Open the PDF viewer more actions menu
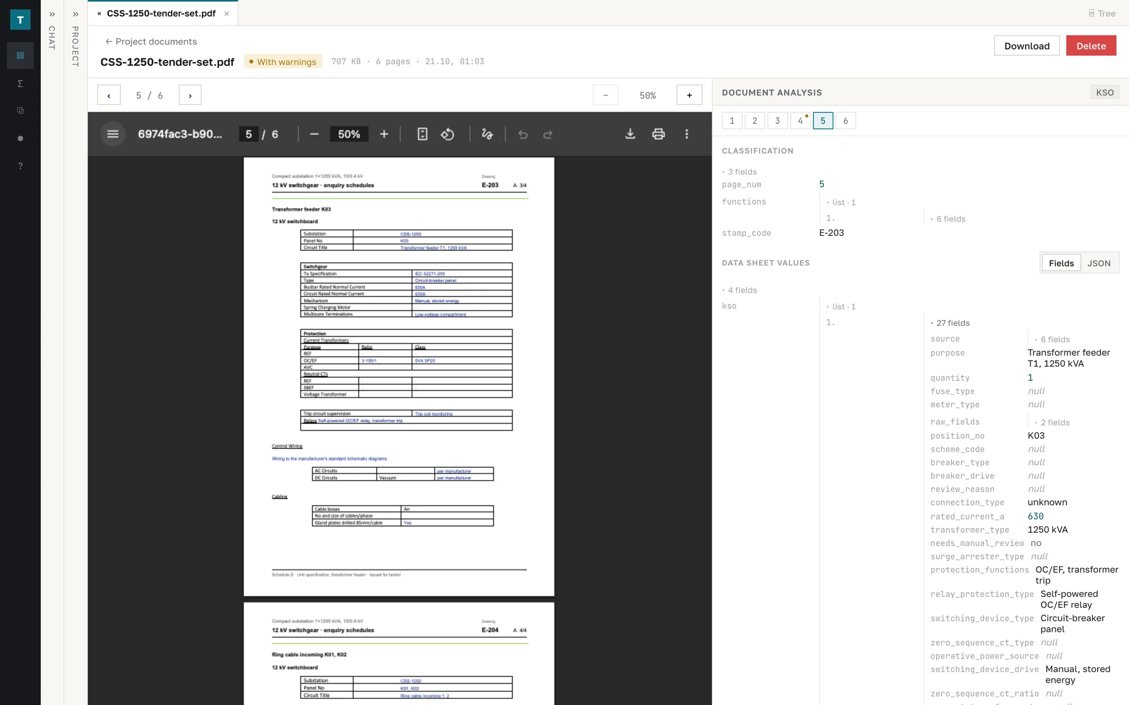1129x705 pixels. tap(687, 134)
